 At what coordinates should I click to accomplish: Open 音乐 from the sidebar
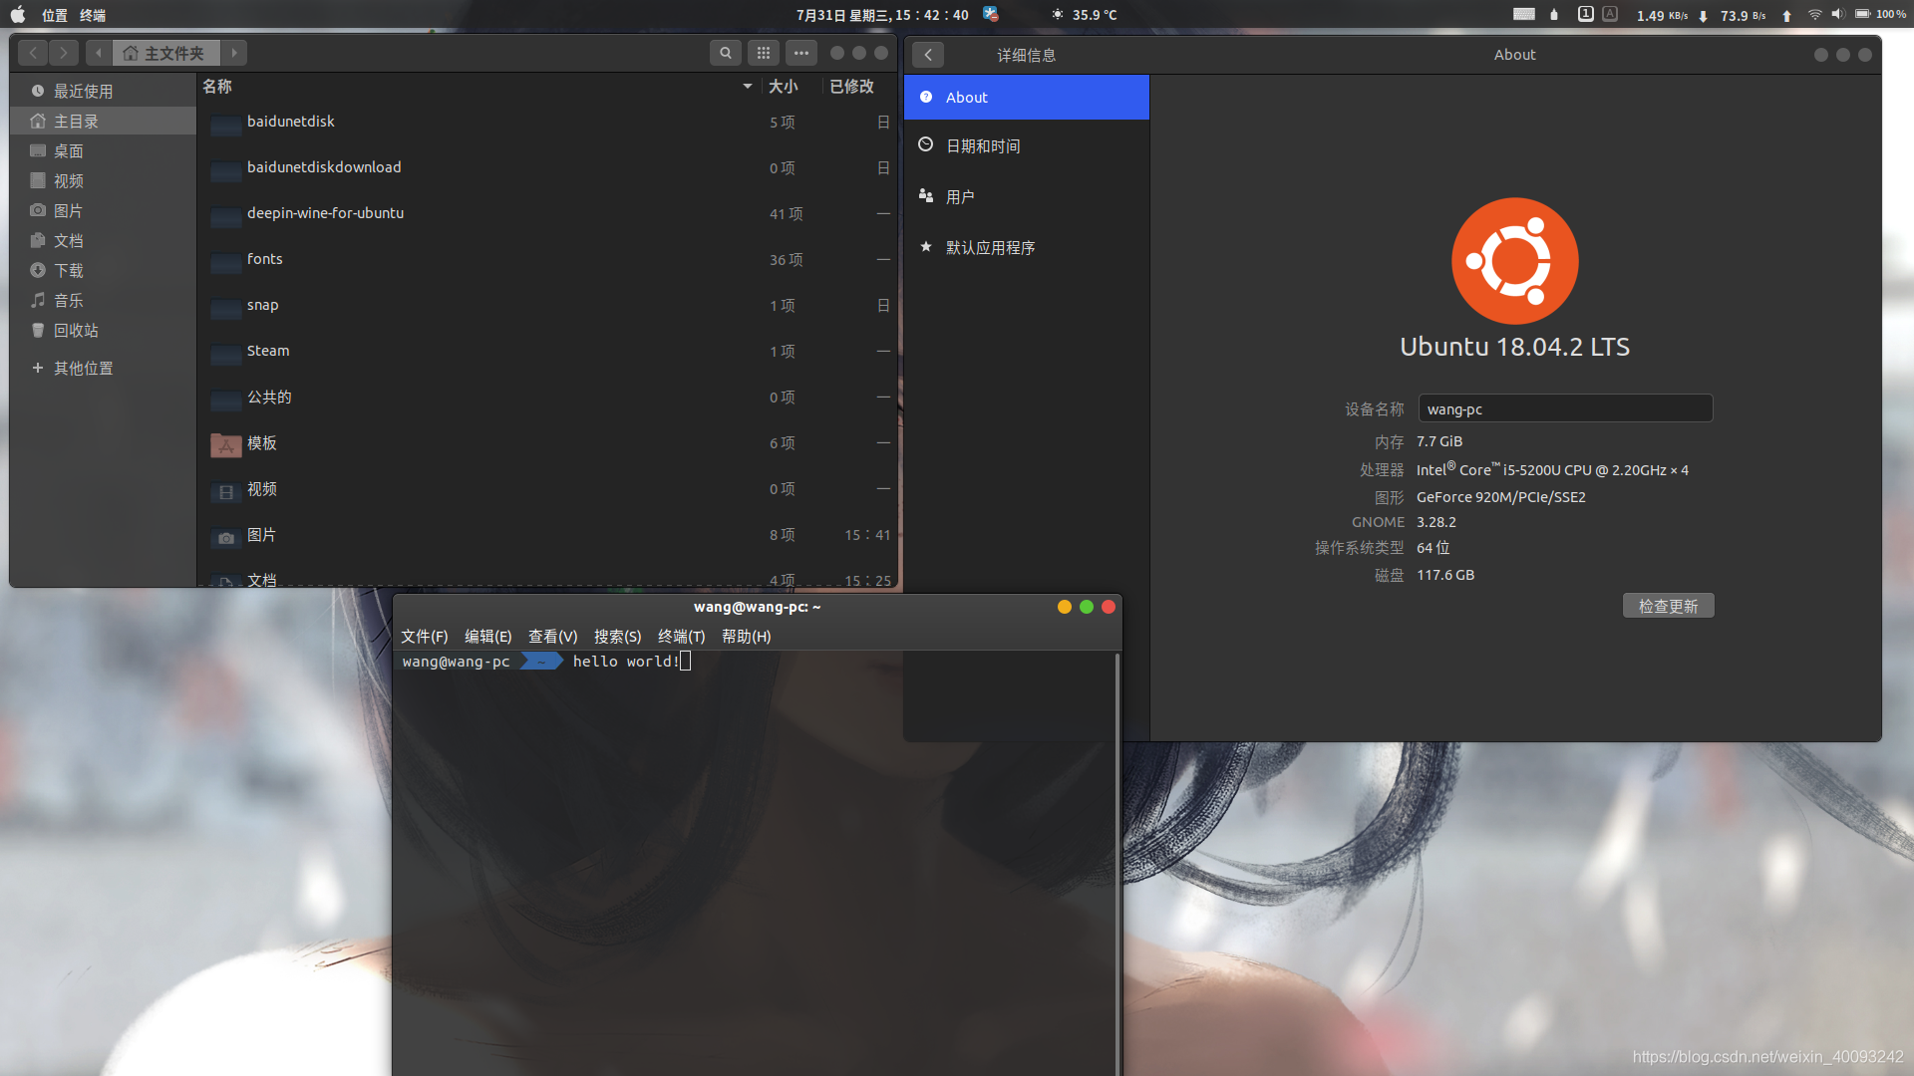click(103, 300)
